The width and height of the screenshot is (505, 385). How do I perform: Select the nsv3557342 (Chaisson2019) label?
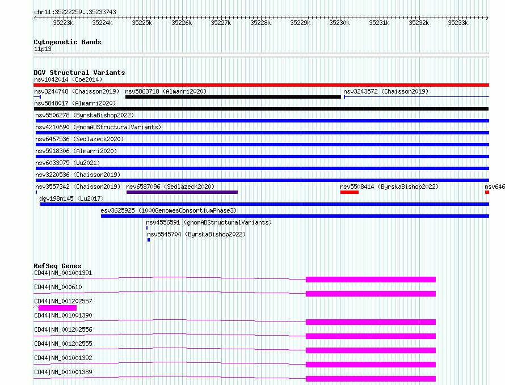click(78, 187)
